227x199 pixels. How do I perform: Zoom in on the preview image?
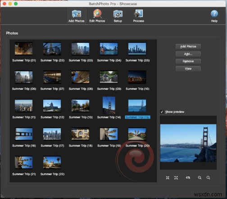[x=200, y=178]
